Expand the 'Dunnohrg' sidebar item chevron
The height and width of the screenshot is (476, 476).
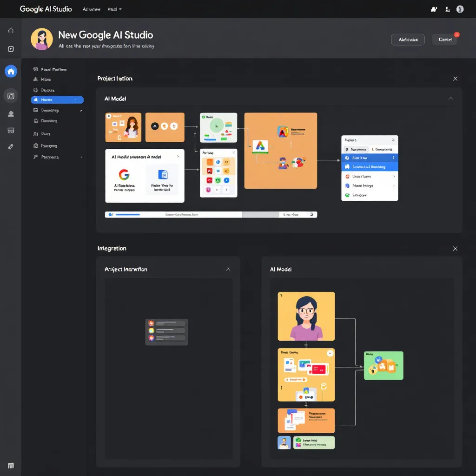[x=81, y=111]
